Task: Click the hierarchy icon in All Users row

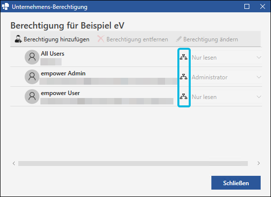Action: click(x=183, y=57)
